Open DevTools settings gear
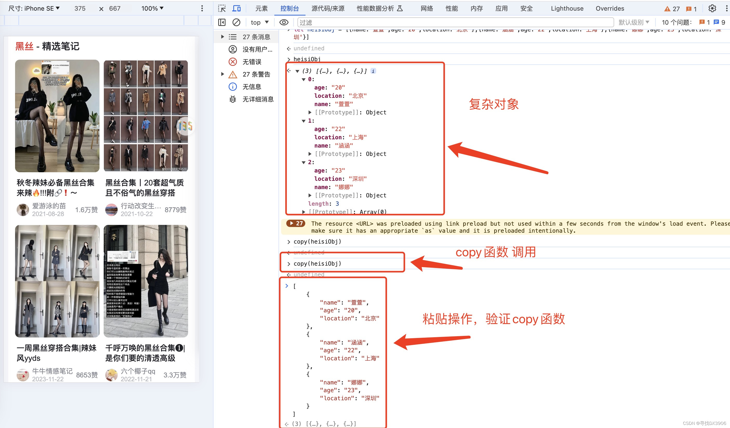 (712, 8)
